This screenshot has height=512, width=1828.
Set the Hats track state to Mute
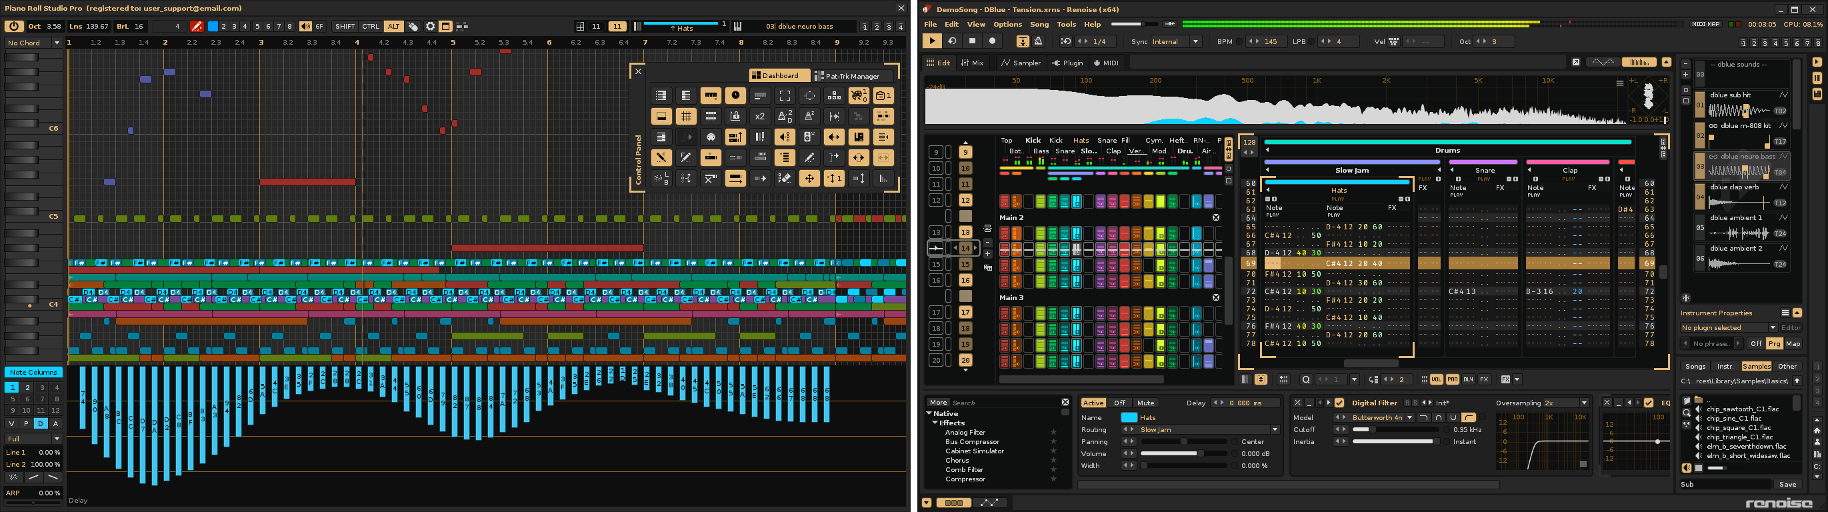[1145, 403]
